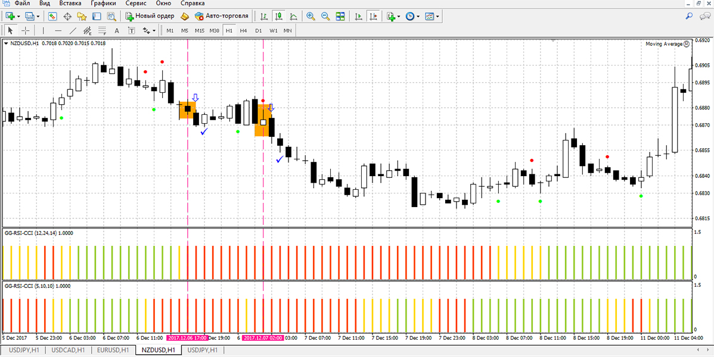This screenshot has width=714, height=357.
Task: Enable Авто-торговля button
Action: tap(222, 17)
